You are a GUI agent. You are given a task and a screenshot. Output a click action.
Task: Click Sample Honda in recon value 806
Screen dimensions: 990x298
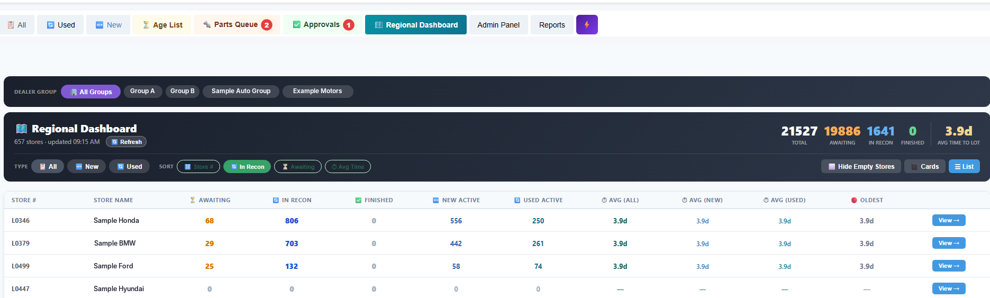tap(292, 221)
